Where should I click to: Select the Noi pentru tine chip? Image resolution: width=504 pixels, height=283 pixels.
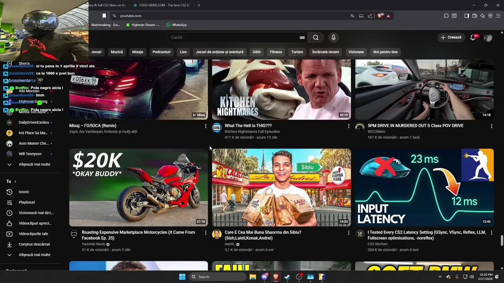pos(385,52)
